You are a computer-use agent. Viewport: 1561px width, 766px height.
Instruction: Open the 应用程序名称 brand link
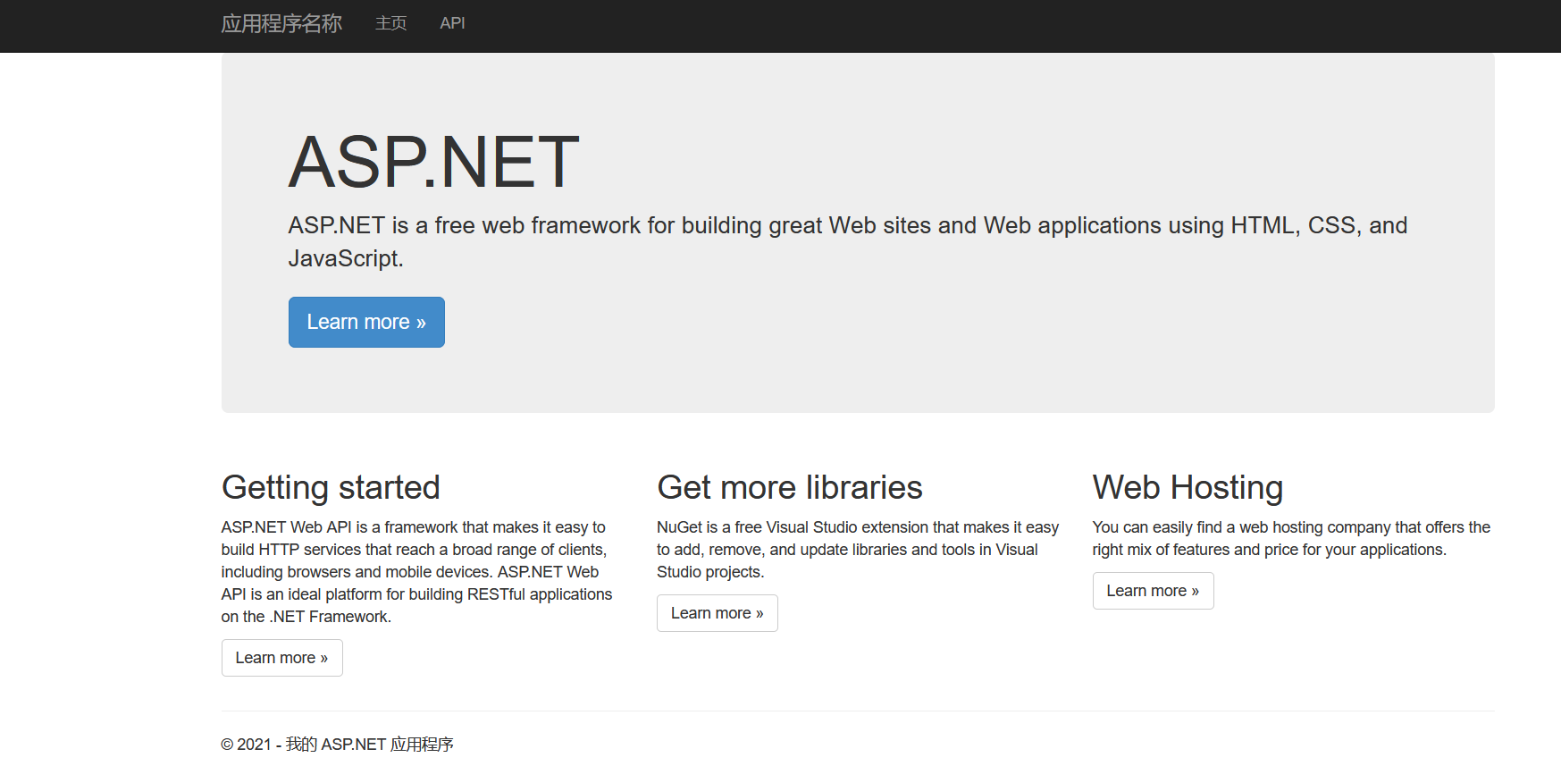coord(281,23)
